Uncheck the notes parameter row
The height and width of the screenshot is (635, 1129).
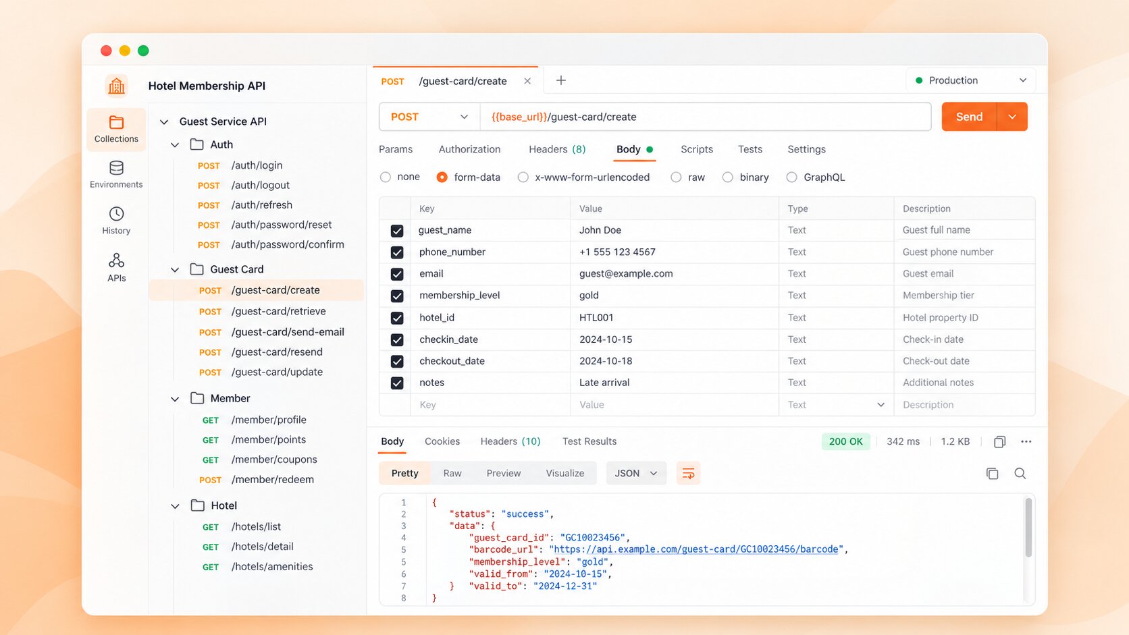pyautogui.click(x=397, y=383)
